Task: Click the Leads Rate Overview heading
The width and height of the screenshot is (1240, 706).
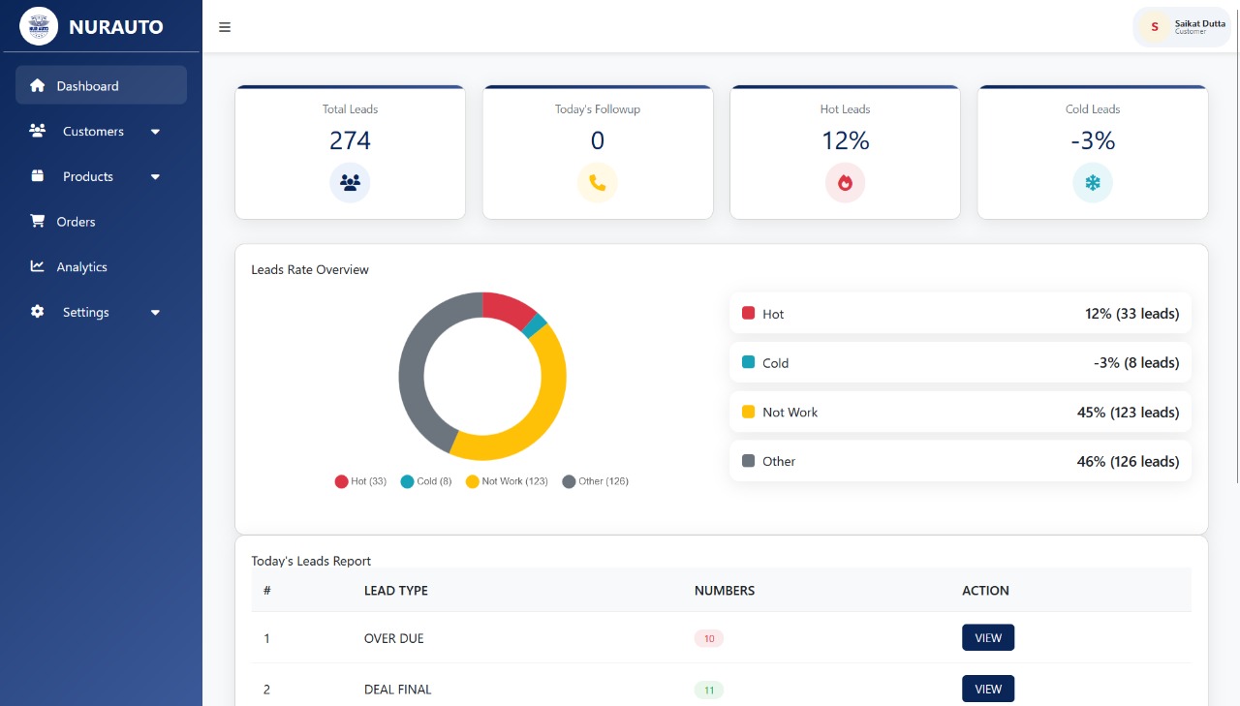Action: tap(310, 269)
